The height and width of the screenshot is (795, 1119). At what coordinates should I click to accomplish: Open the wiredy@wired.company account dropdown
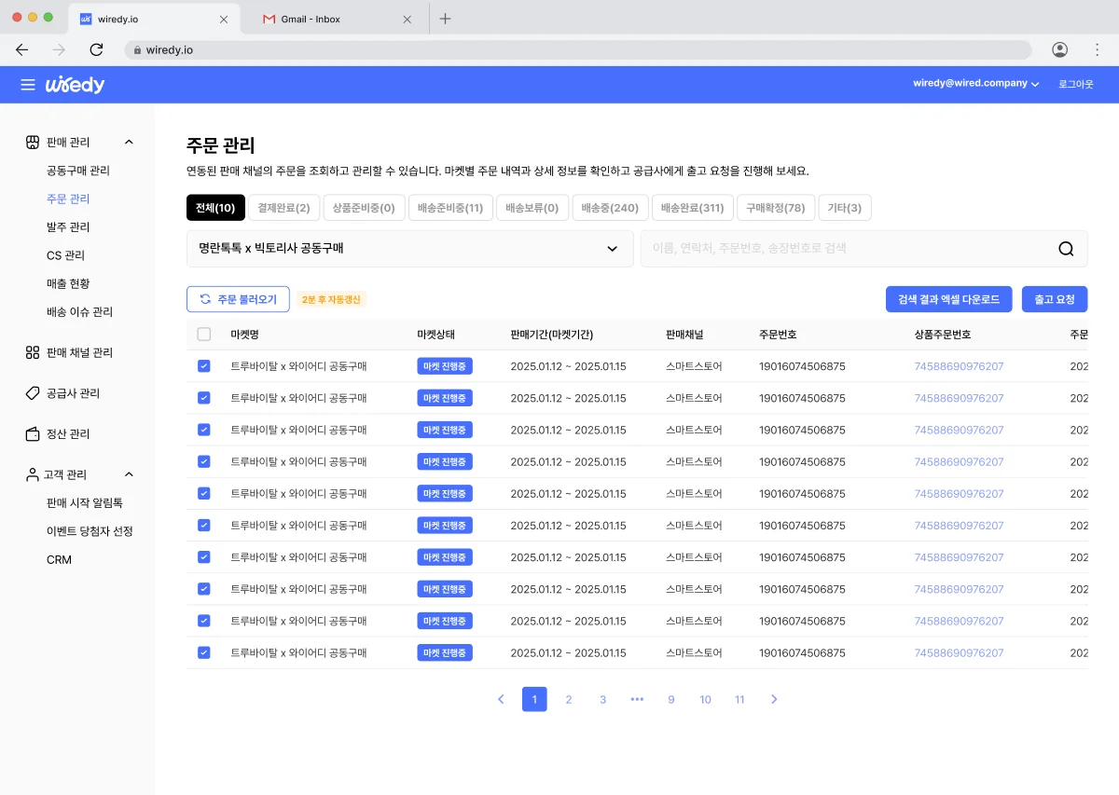click(975, 83)
